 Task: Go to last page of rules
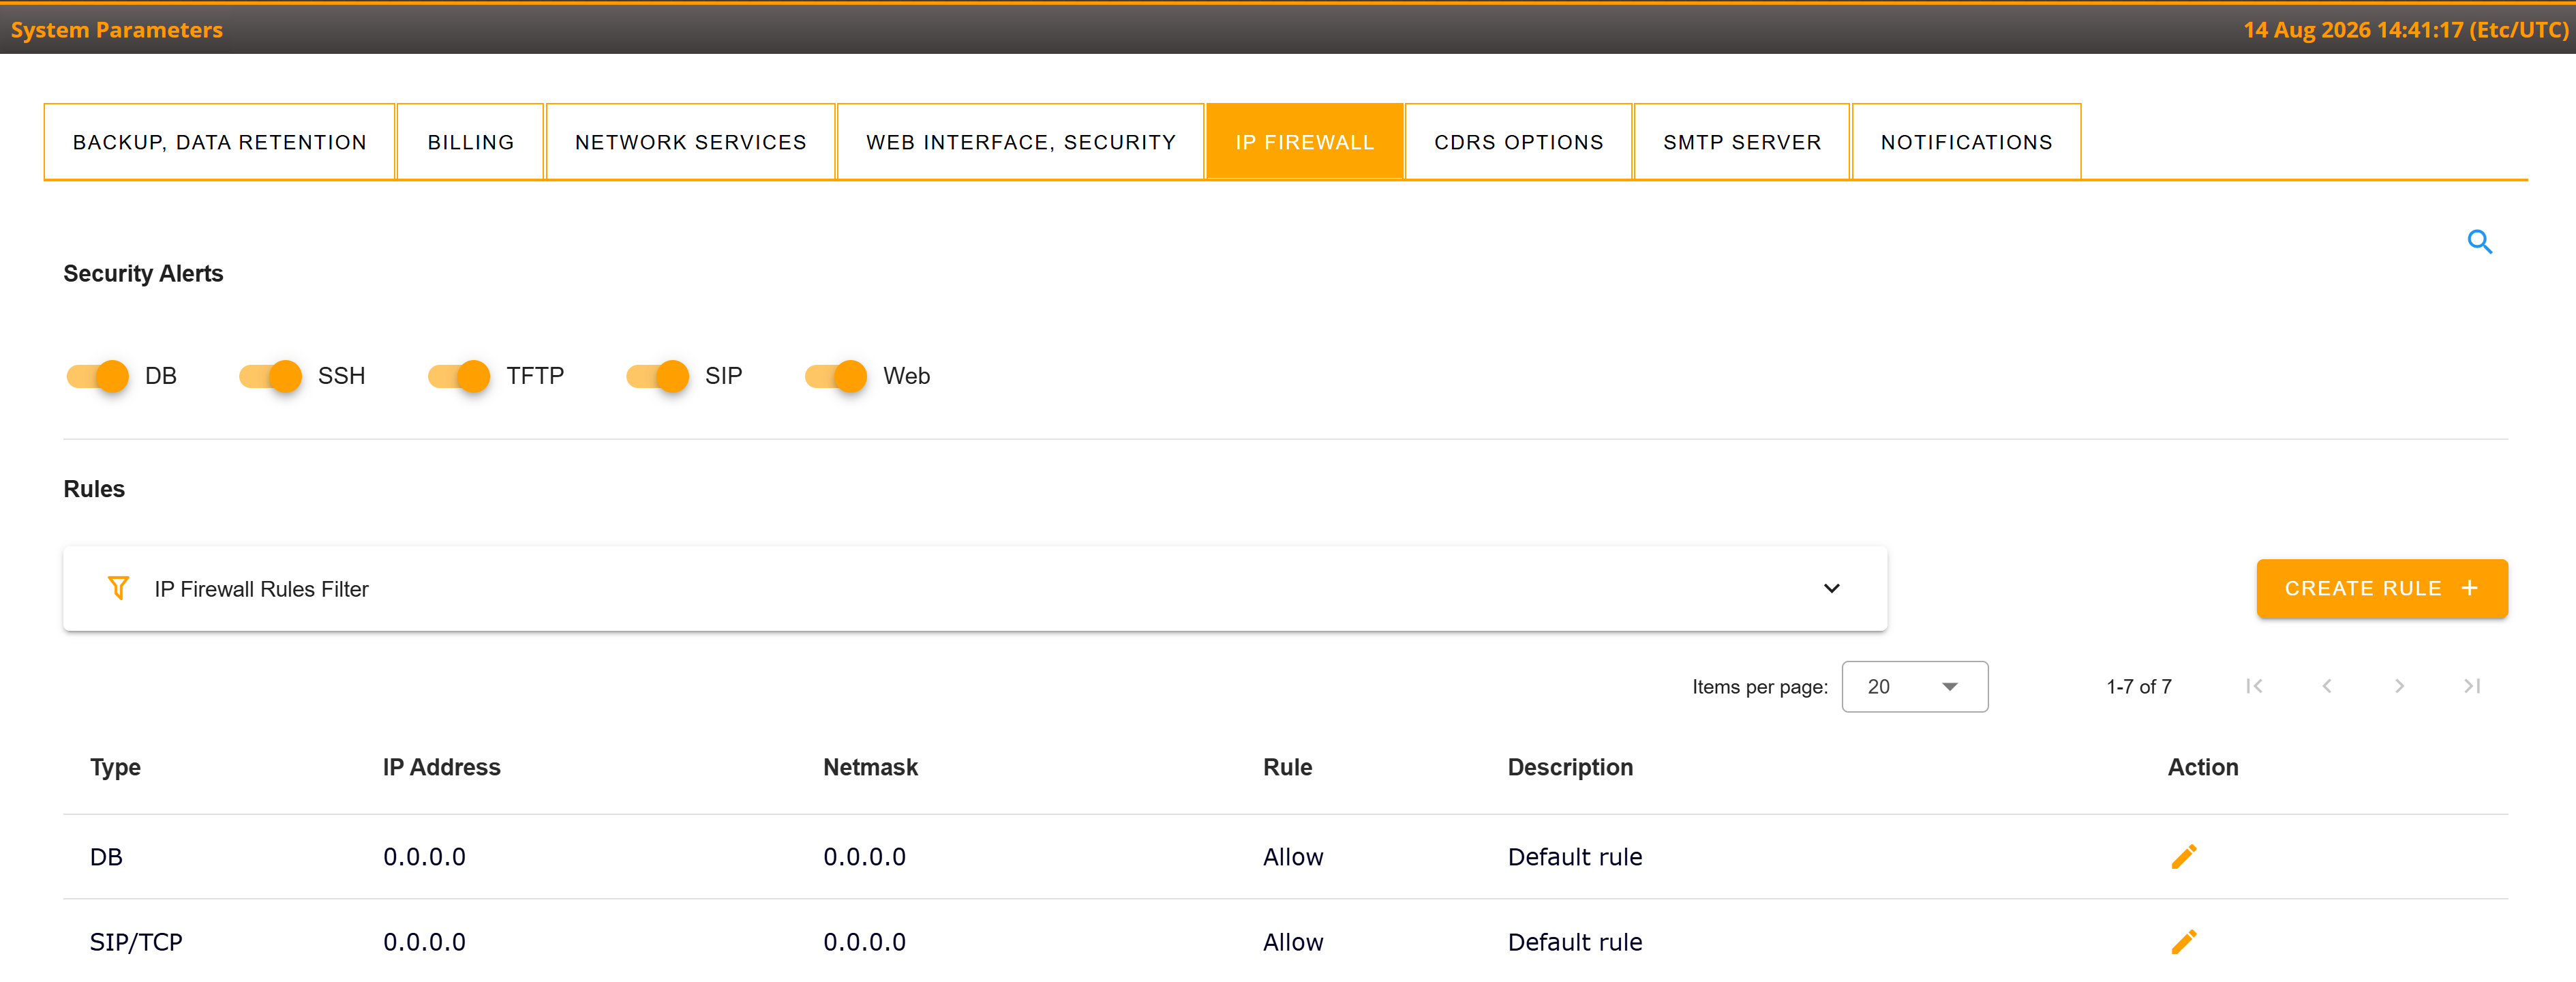(x=2472, y=686)
